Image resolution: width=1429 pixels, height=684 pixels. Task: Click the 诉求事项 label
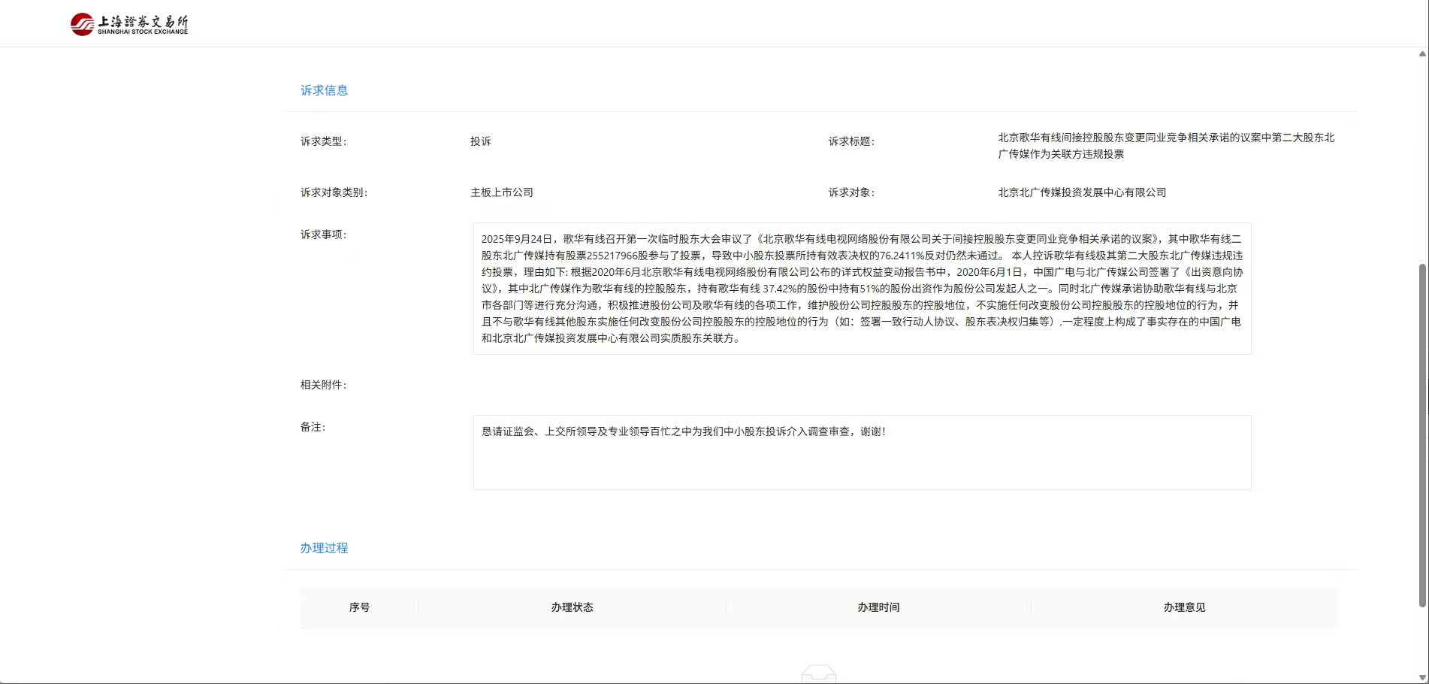pyautogui.click(x=324, y=235)
